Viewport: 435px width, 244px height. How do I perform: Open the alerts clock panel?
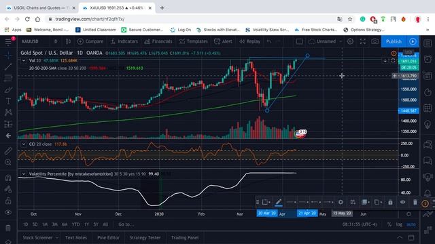pos(428,59)
